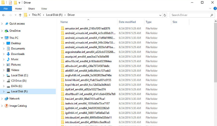
Task: Sort by Date modified column header
Action: click(x=127, y=22)
